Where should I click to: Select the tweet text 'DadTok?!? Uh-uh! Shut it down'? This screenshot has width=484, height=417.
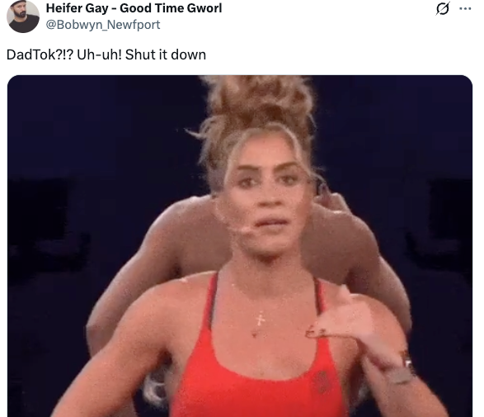coord(106,54)
